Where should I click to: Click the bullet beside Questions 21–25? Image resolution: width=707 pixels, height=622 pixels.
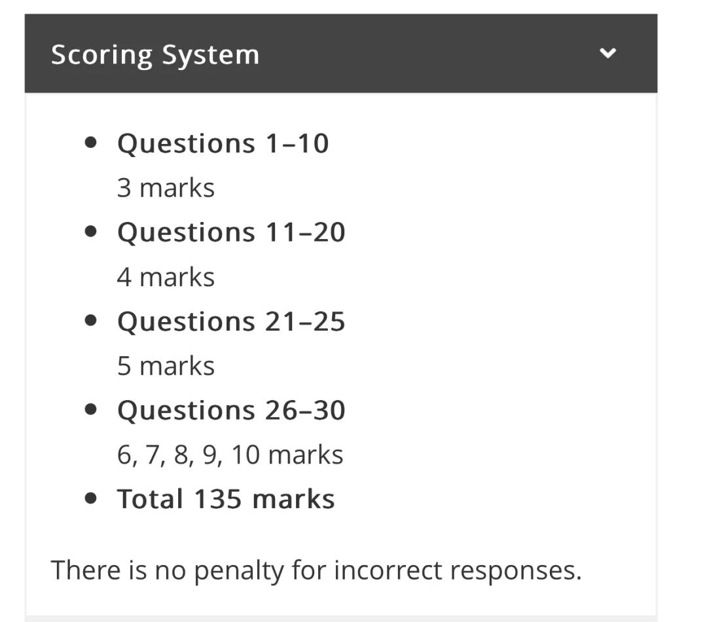tap(90, 321)
